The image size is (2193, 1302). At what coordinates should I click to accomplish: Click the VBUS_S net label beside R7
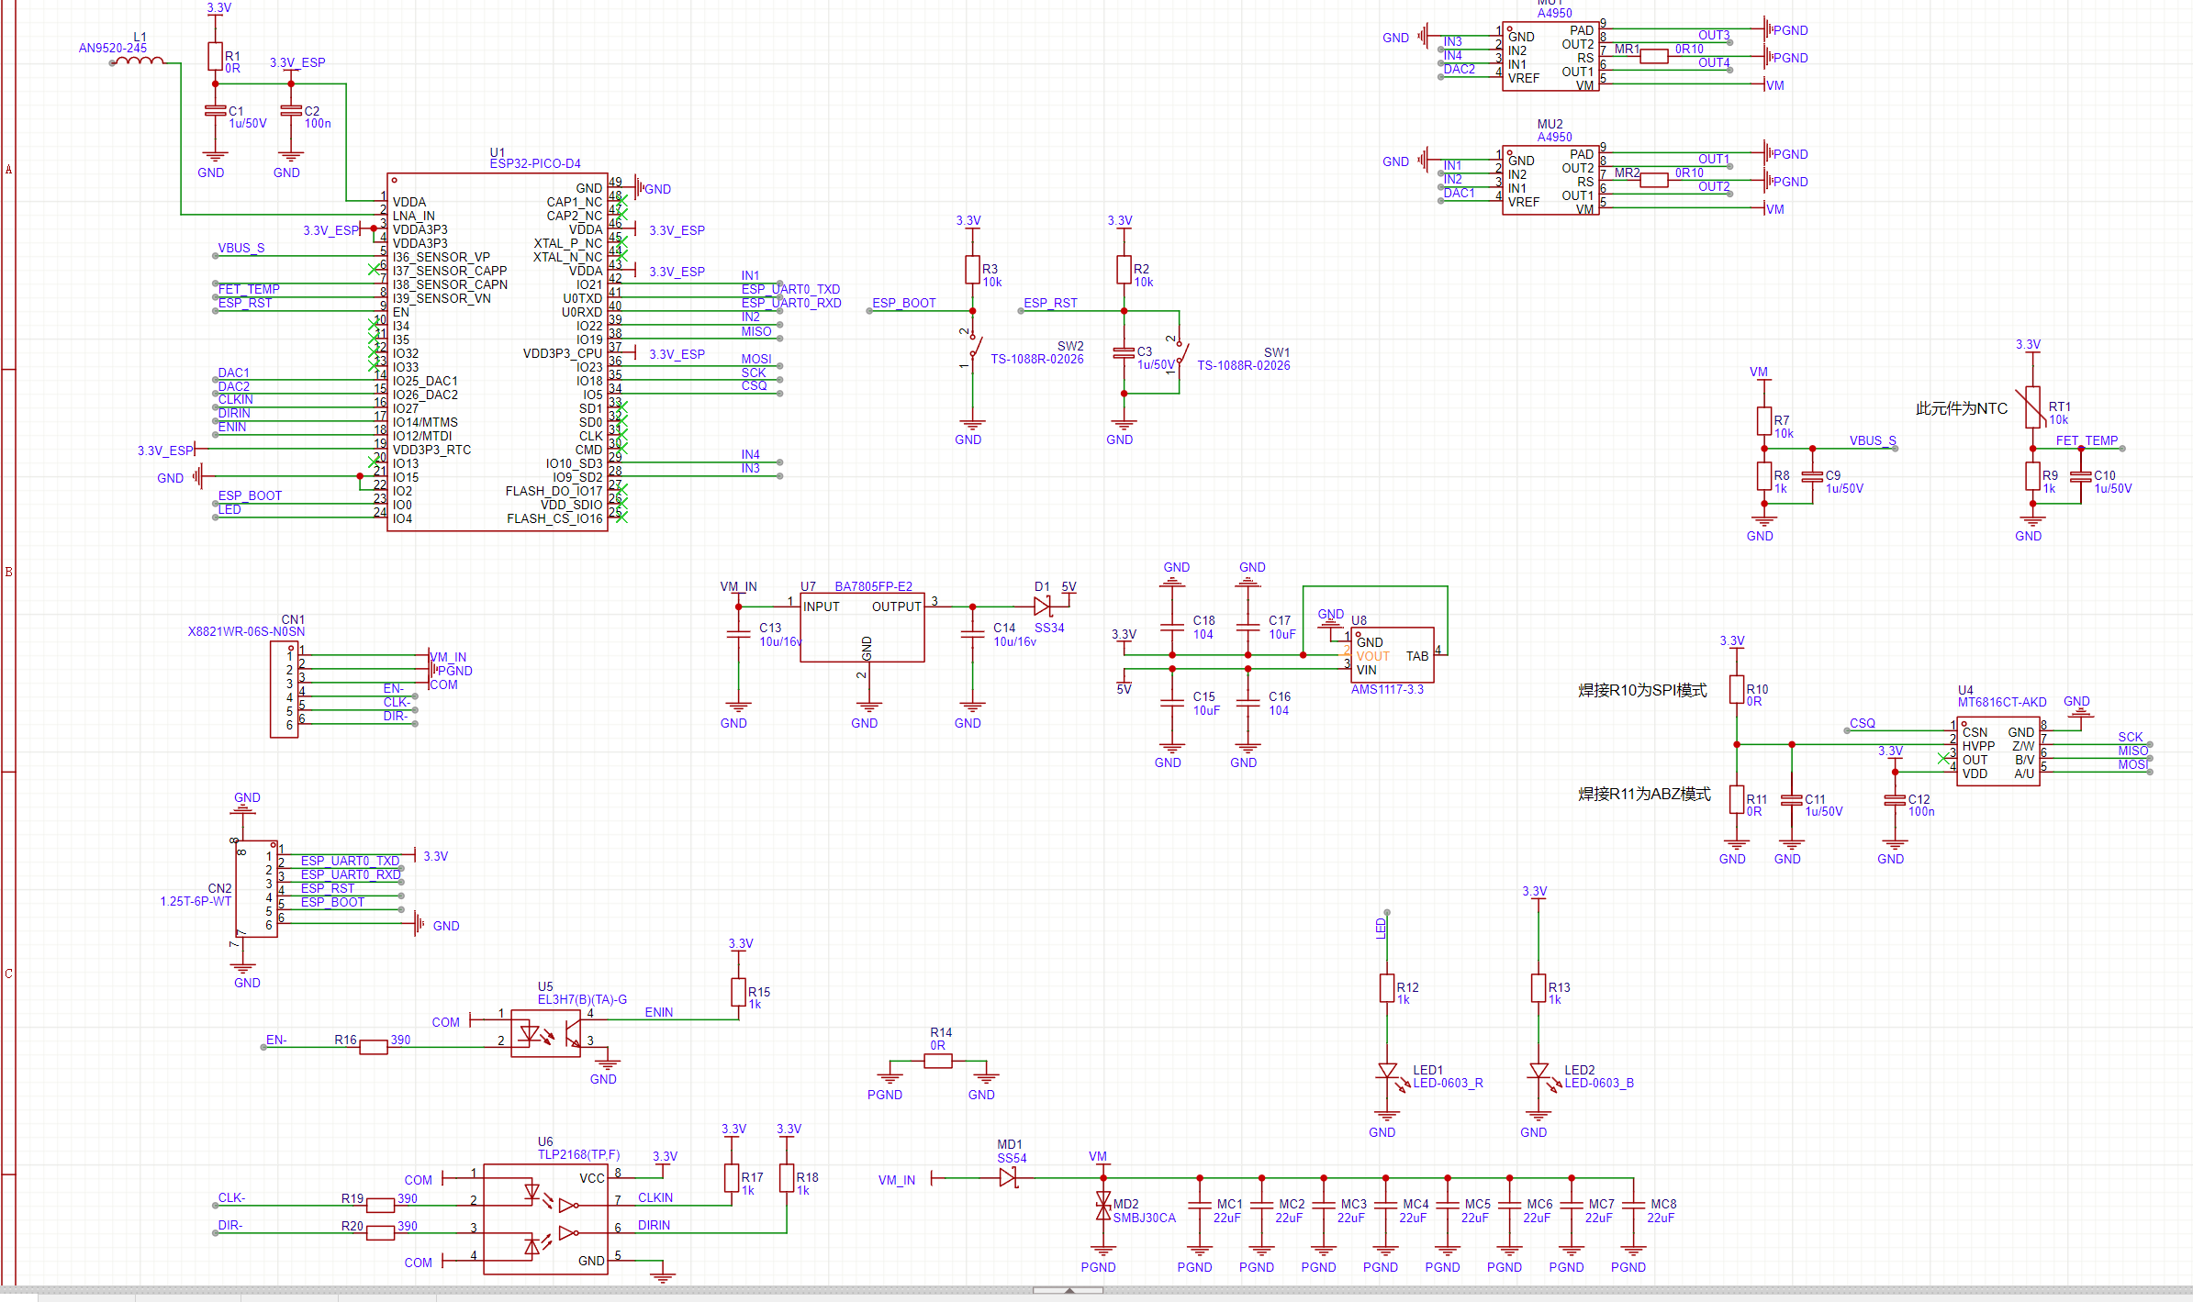(1872, 440)
